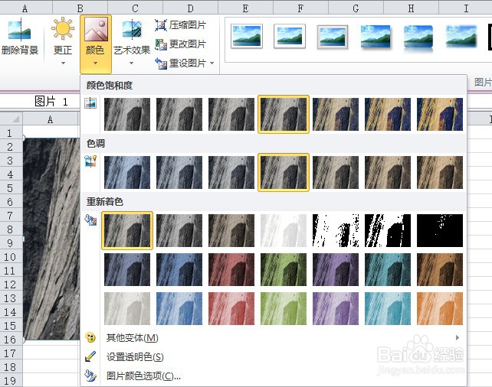
Task: Apply the third gray metal frame picture style
Action: [x=333, y=37]
